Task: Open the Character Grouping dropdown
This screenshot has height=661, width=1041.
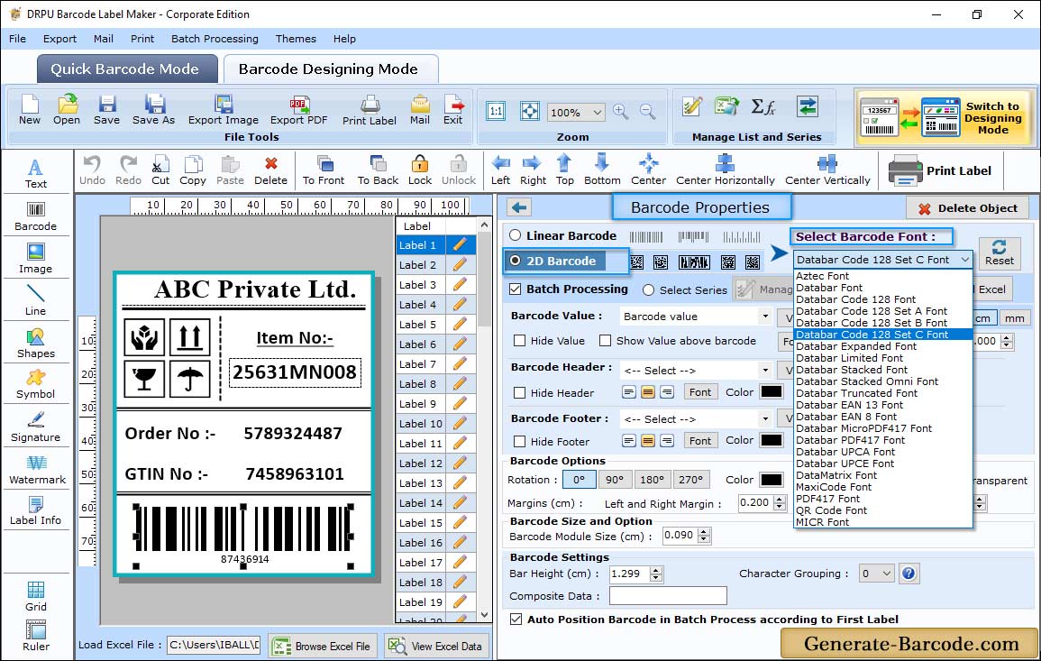Action: click(876, 574)
